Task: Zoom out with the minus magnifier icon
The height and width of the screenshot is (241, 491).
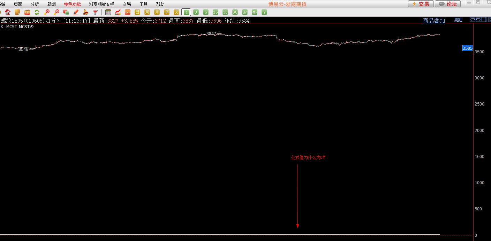Action: 56,12
